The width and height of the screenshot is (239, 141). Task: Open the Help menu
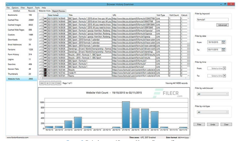click(x=44, y=7)
